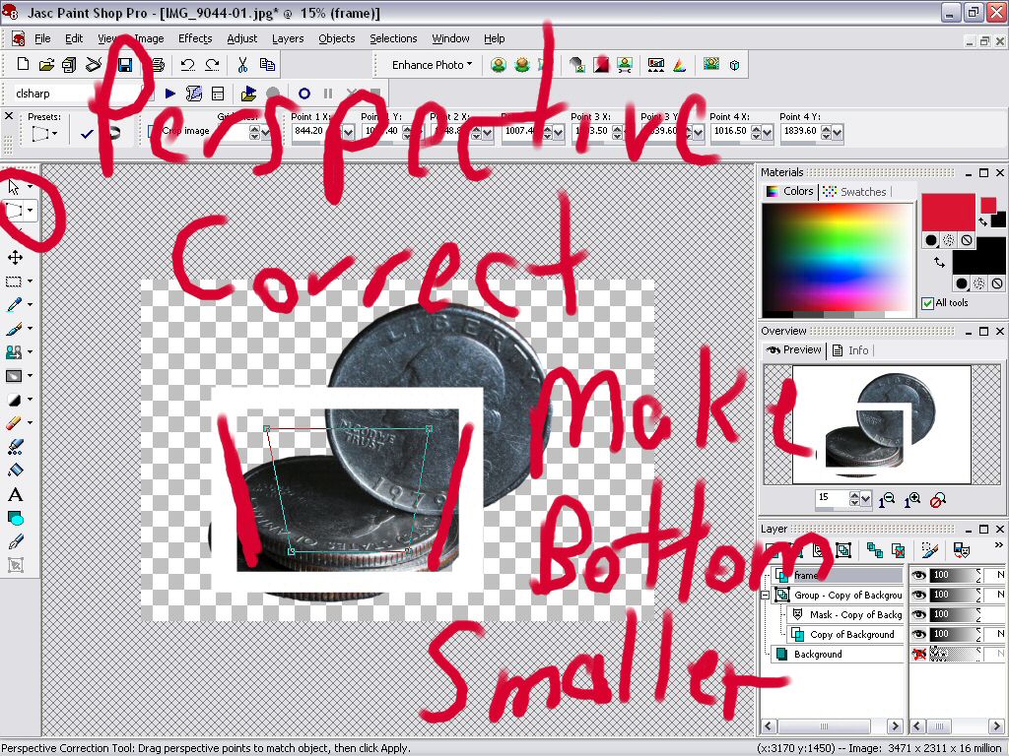Open the Presets dropdown

click(x=45, y=133)
